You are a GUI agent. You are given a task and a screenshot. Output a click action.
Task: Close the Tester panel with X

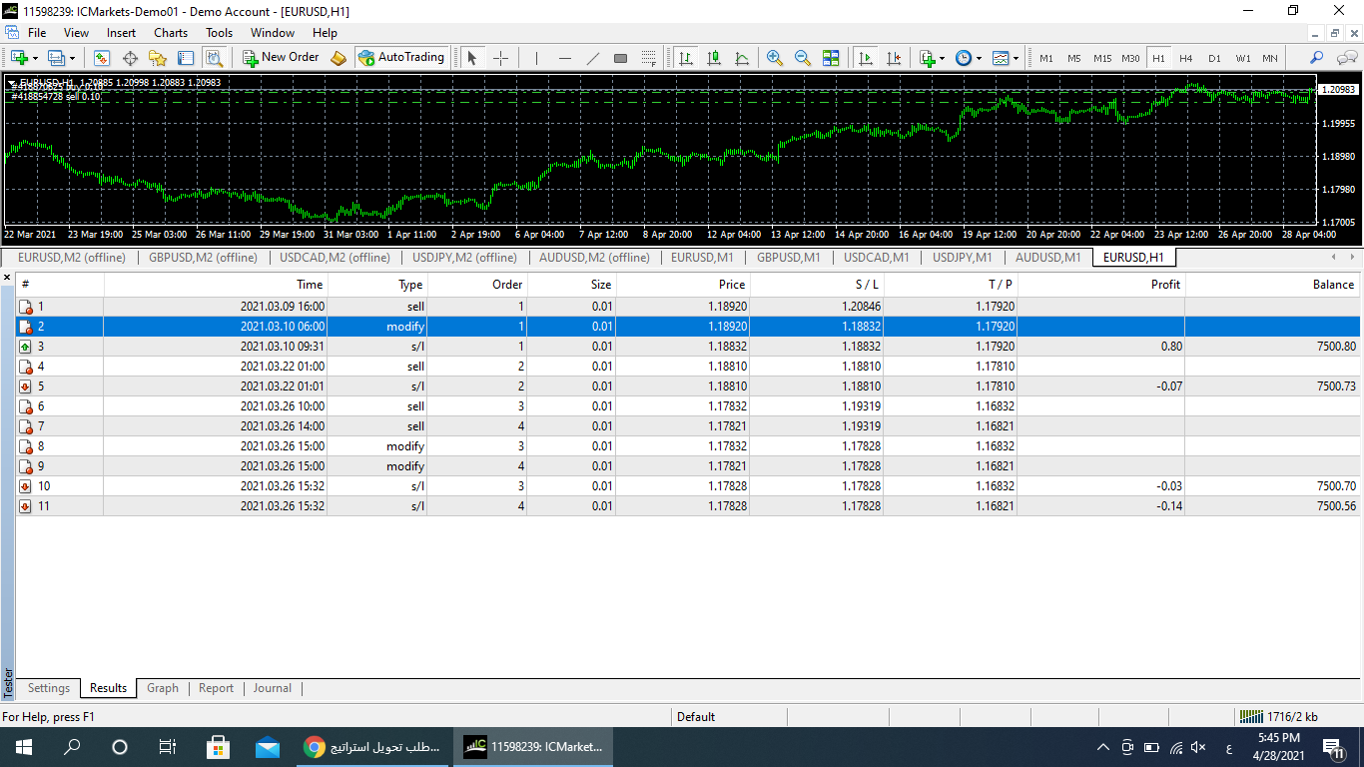(x=7, y=277)
